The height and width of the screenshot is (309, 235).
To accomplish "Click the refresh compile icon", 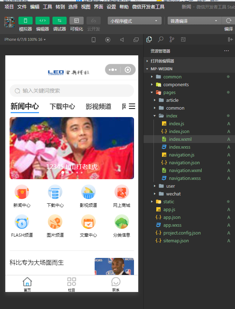I will 229,21.
